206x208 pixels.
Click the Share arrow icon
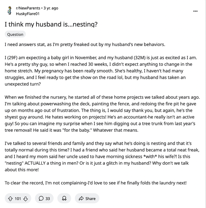pos(81,198)
